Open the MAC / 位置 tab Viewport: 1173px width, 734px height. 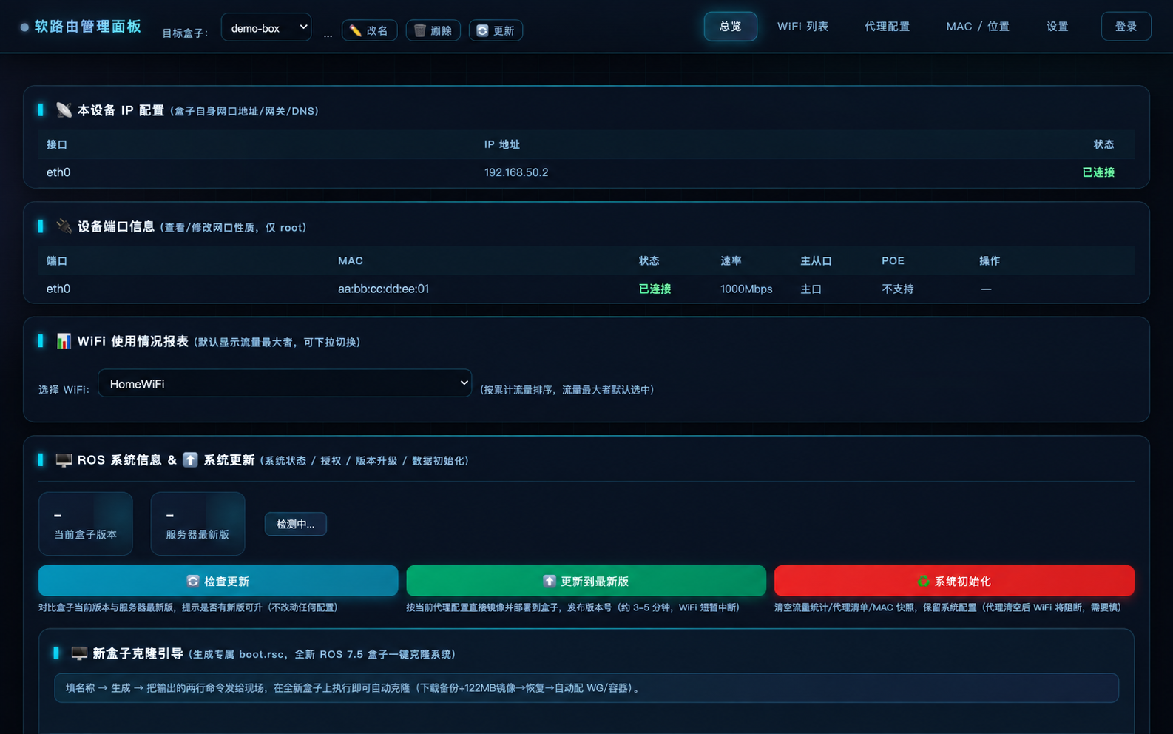coord(978,27)
